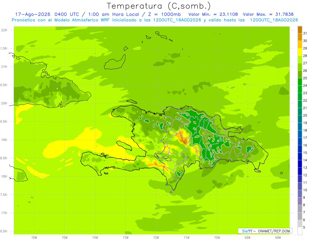Select the gray swatch between 6 and 7
The image size is (312, 241).
click(x=300, y=216)
